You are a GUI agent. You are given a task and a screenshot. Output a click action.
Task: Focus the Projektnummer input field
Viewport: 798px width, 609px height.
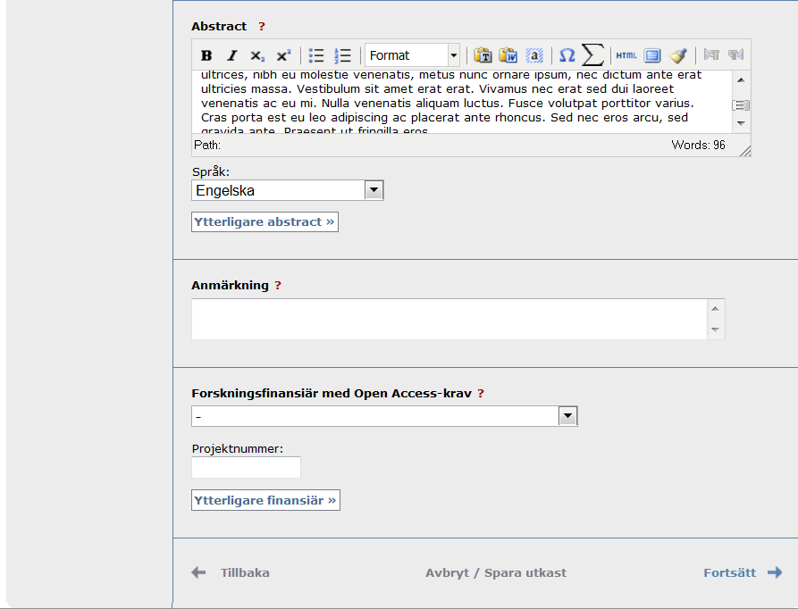(x=247, y=467)
